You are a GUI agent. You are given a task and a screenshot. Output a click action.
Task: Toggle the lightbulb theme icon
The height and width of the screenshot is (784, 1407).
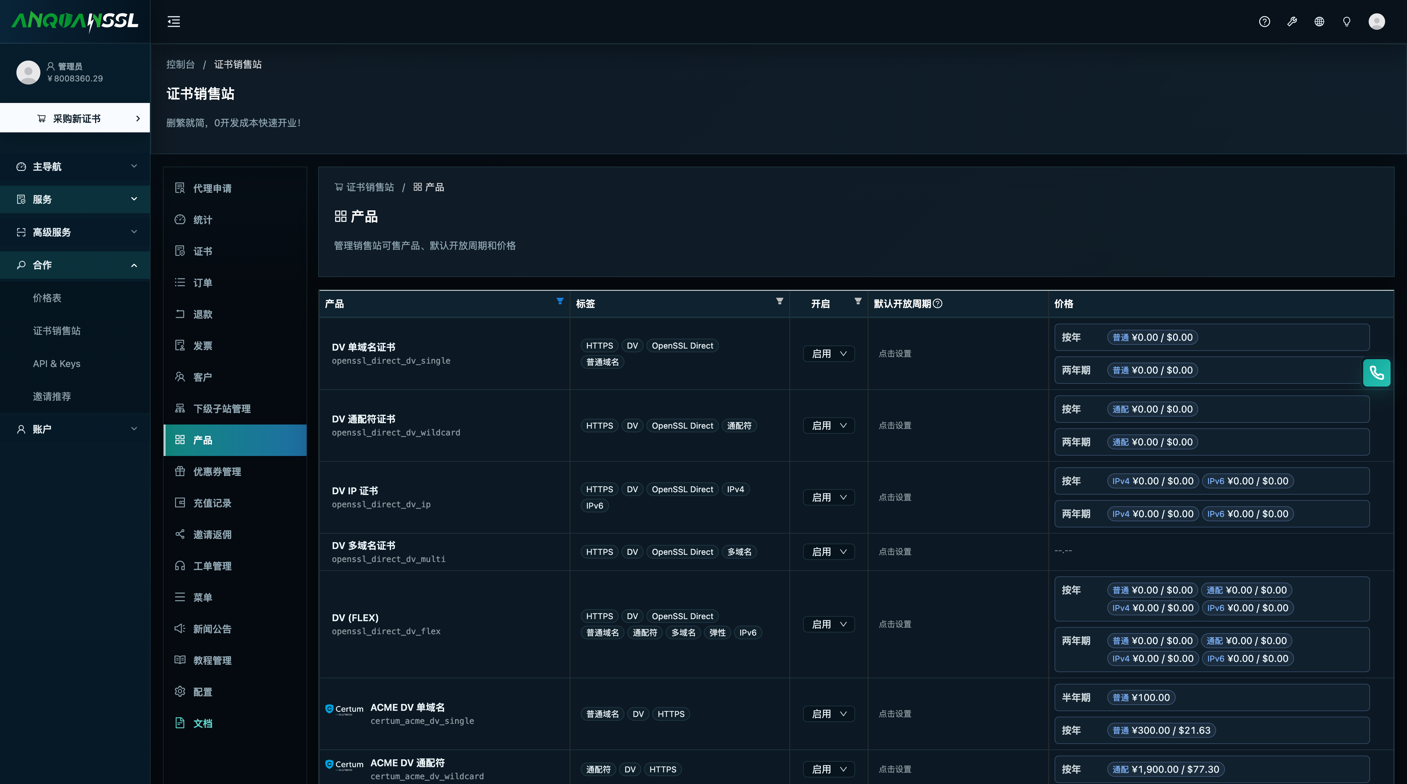pyautogui.click(x=1346, y=22)
